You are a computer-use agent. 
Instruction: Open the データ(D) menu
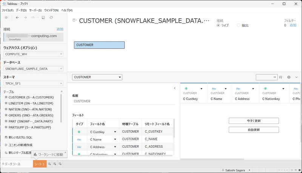pyautogui.click(x=21, y=10)
